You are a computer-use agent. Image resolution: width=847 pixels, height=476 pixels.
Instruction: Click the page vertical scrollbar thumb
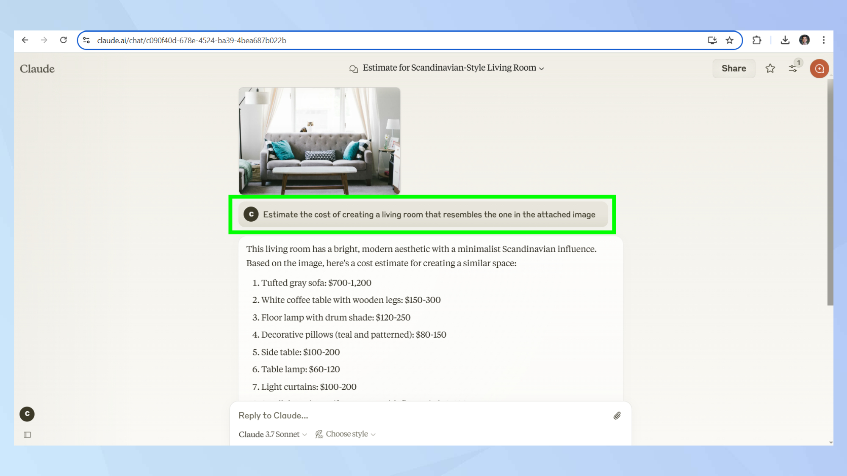click(830, 190)
